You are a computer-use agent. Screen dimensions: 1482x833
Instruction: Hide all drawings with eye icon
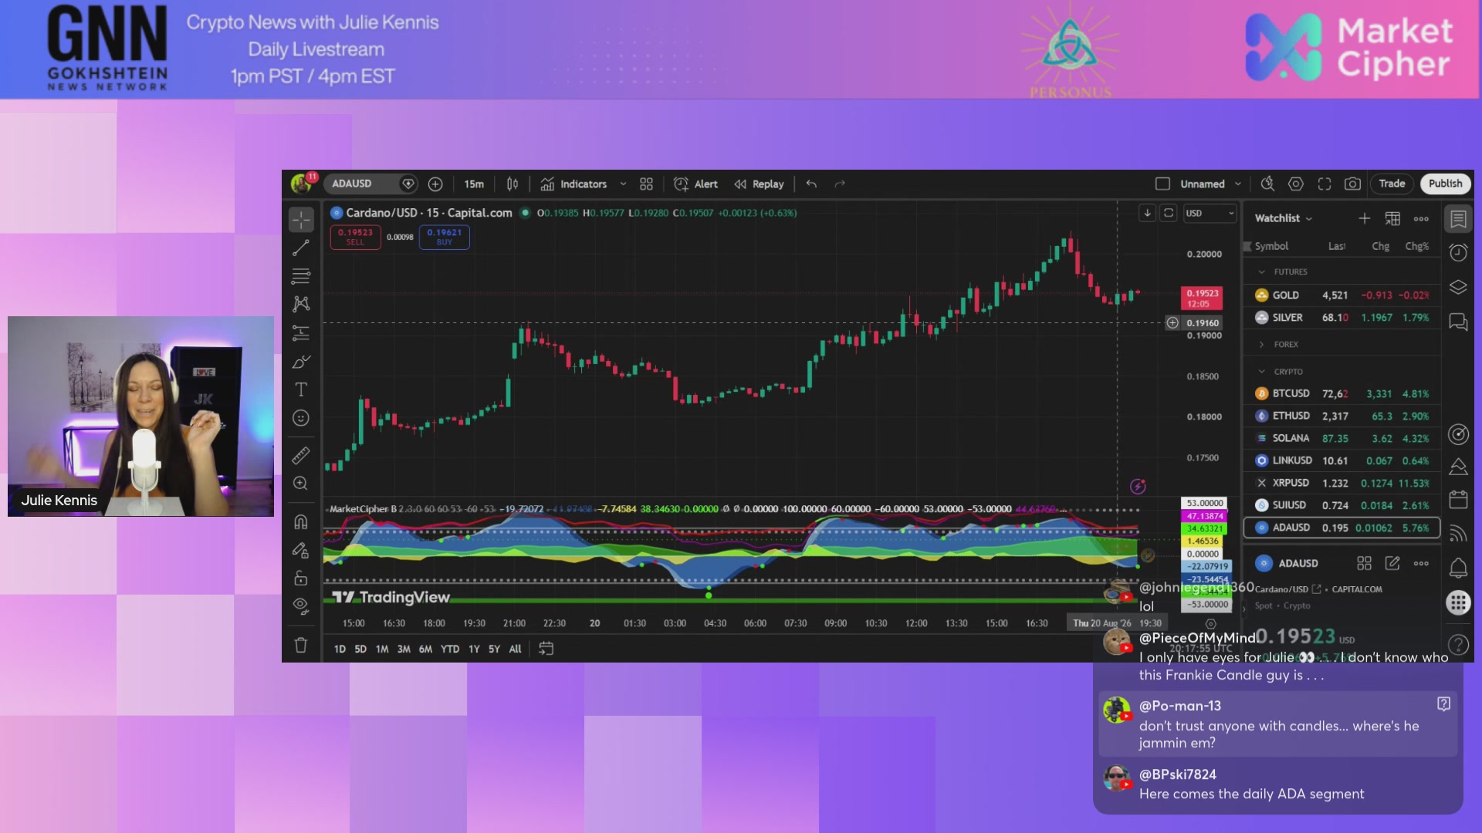click(301, 605)
